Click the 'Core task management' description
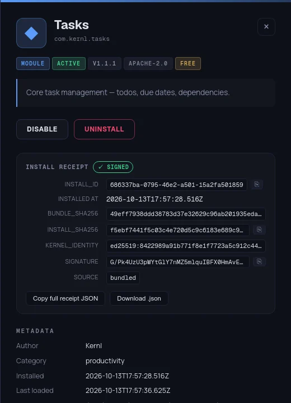This screenshot has width=291, height=403. 128,92
